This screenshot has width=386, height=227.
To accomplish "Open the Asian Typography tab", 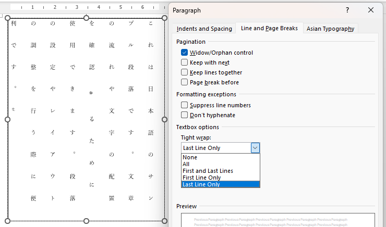I will [330, 29].
